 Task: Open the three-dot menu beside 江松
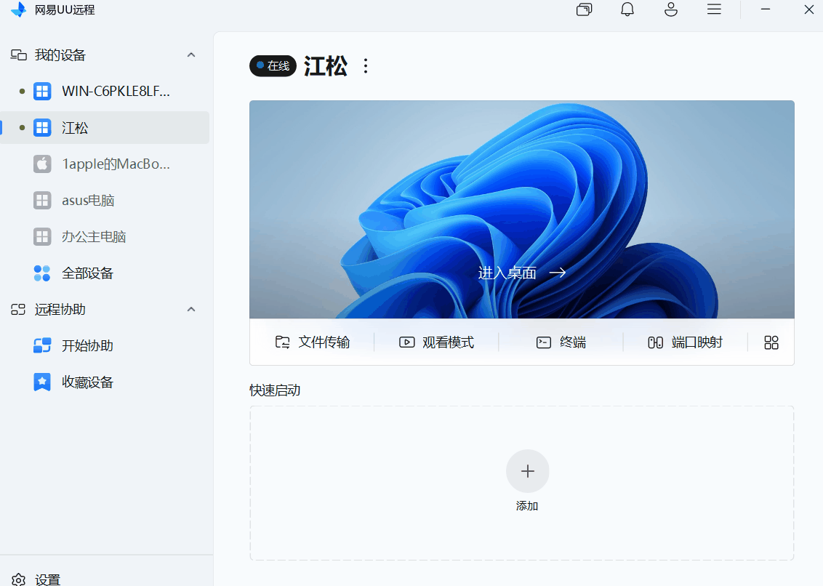[366, 65]
